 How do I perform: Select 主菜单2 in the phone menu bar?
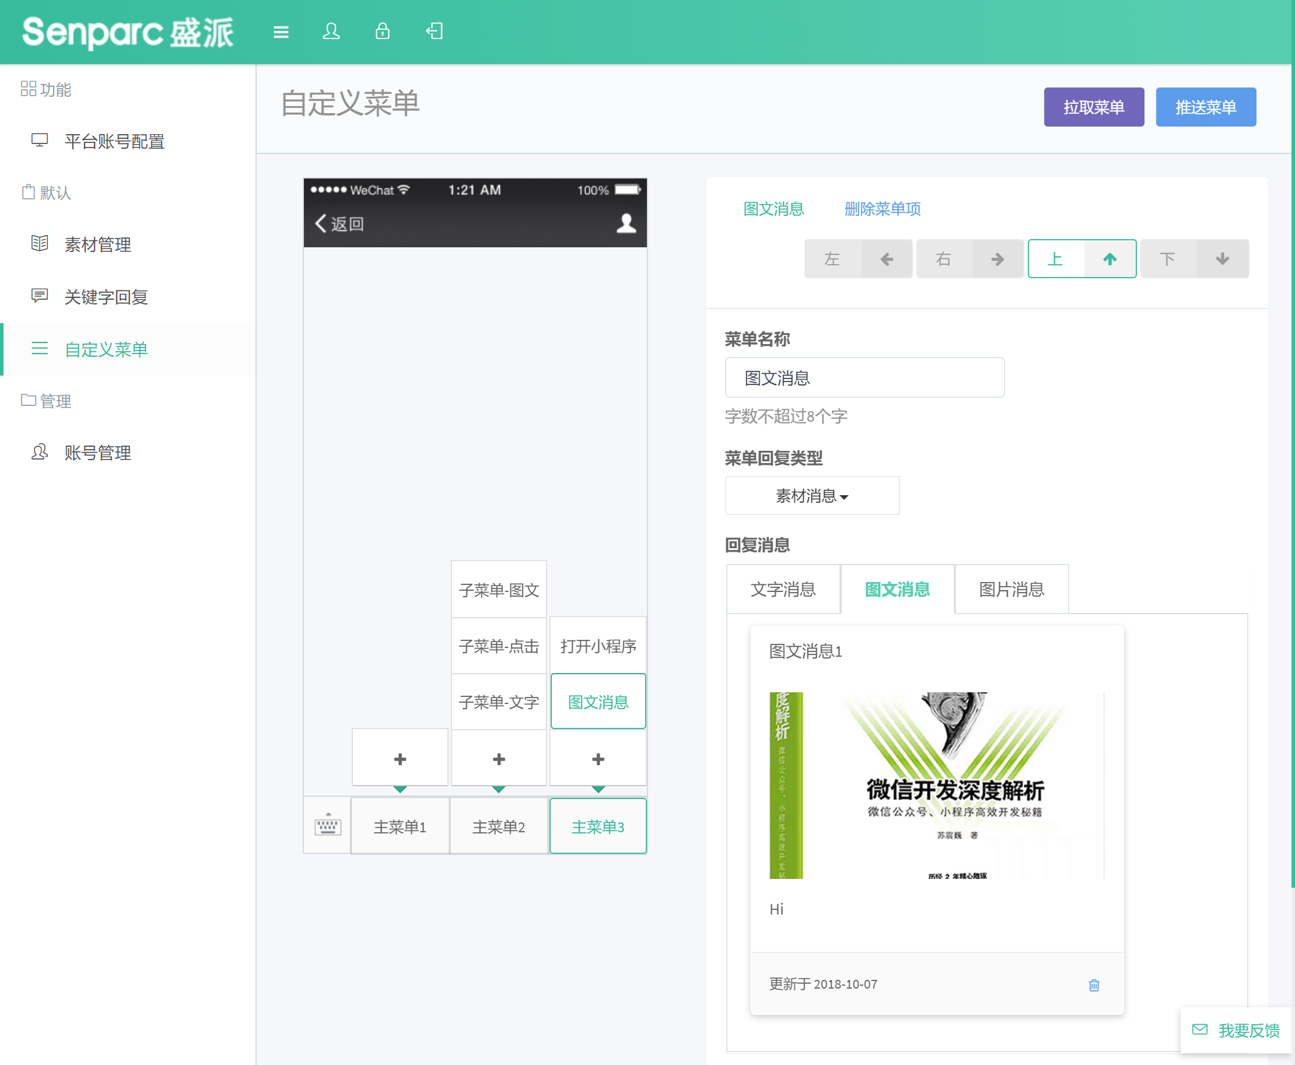point(499,826)
